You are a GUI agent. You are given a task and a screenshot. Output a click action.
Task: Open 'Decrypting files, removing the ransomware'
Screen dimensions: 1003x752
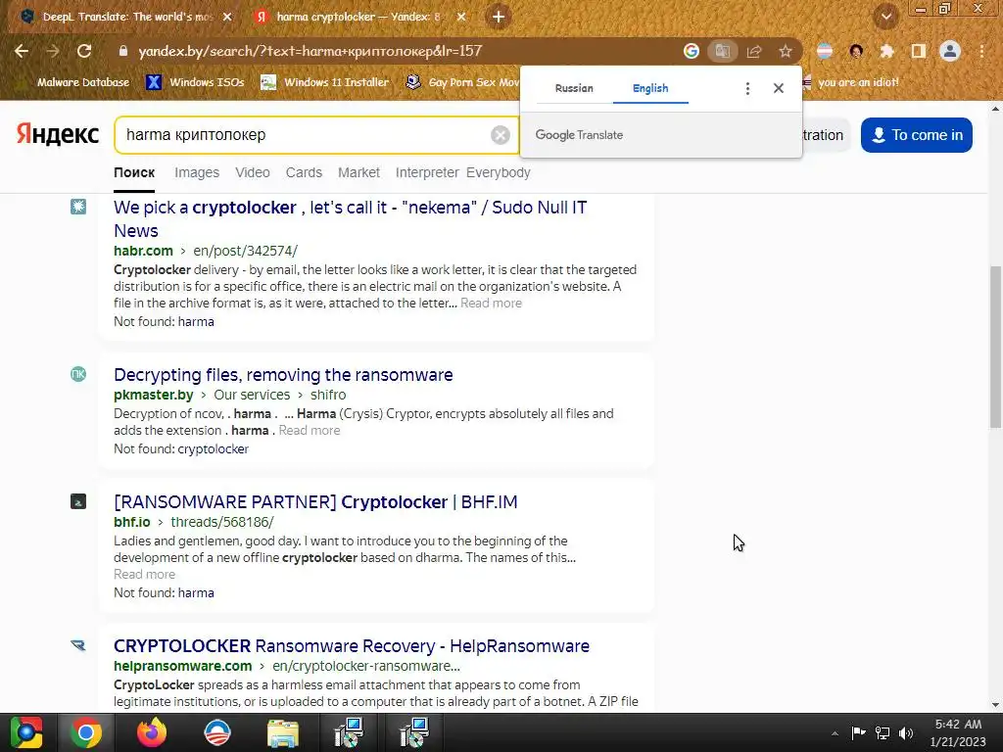click(x=283, y=375)
